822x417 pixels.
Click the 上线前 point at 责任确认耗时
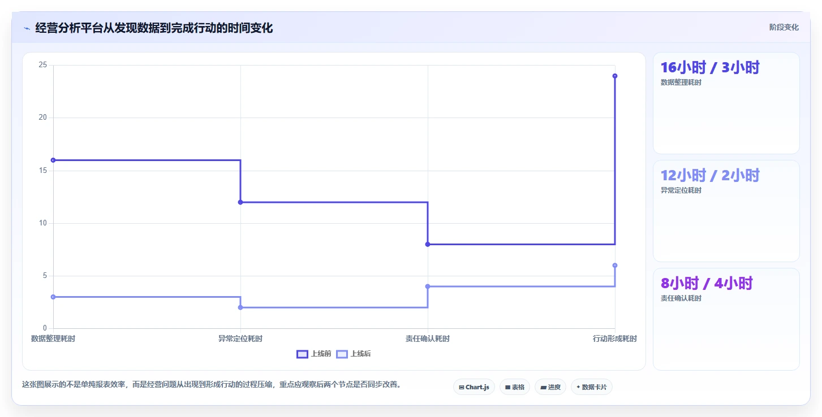click(x=428, y=244)
